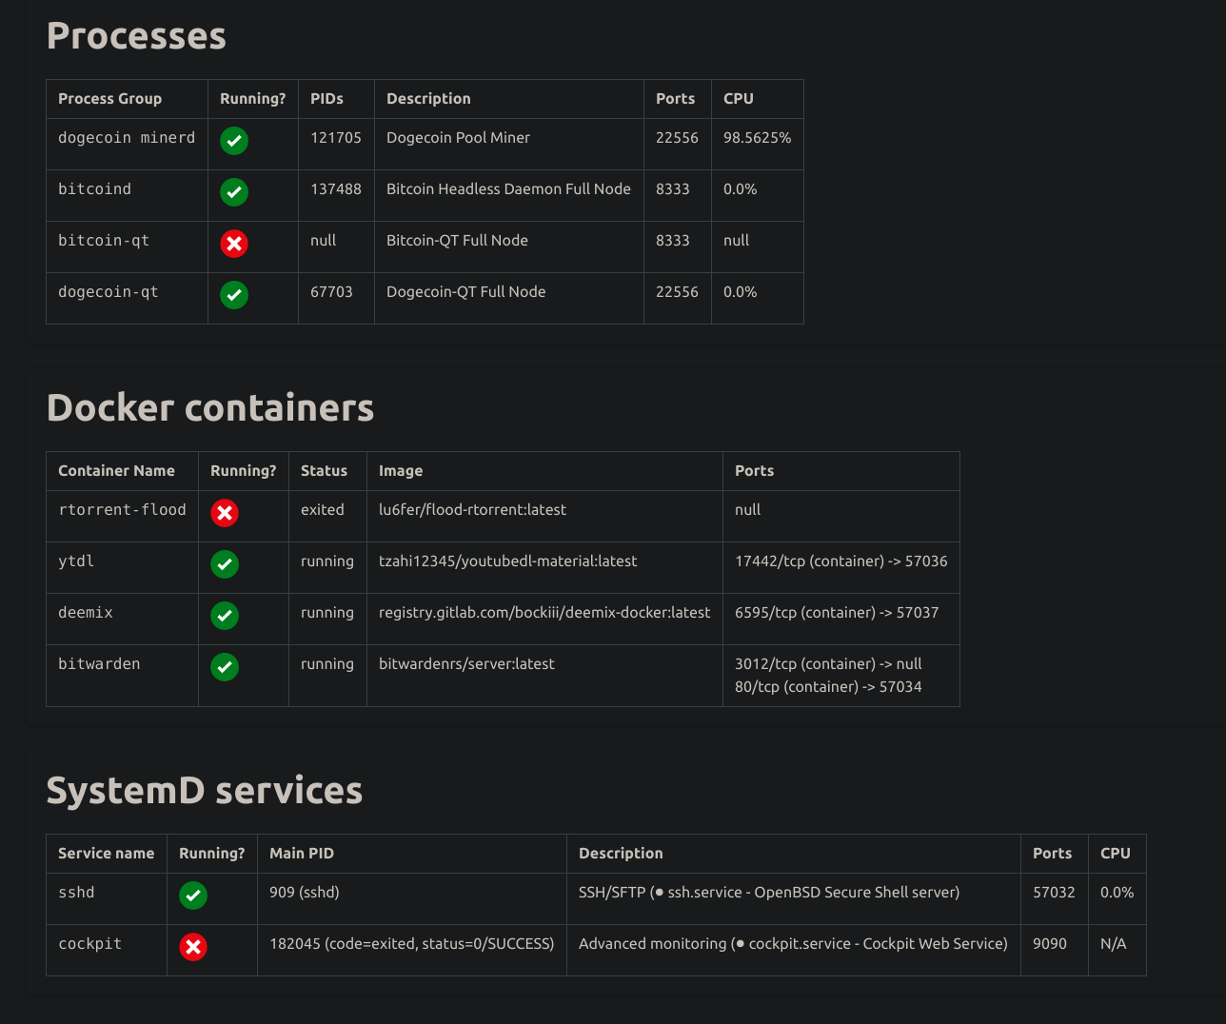Click the 6595/tcp (container) -> 57037 mapping

(837, 613)
